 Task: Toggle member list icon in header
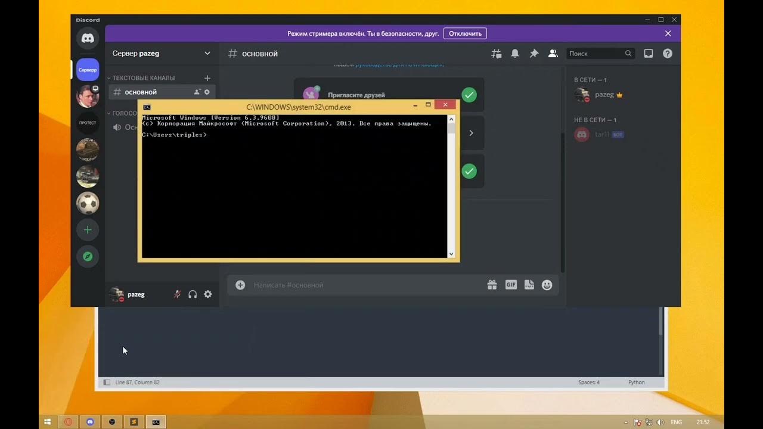(553, 54)
